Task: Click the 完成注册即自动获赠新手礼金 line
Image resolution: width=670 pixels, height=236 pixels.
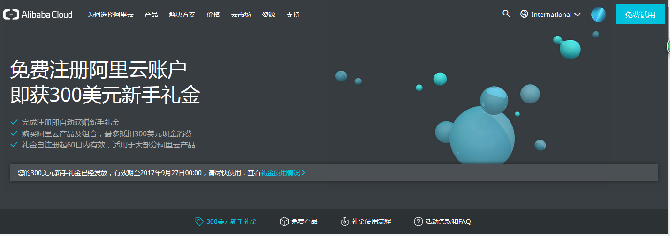Action: tap(70, 122)
